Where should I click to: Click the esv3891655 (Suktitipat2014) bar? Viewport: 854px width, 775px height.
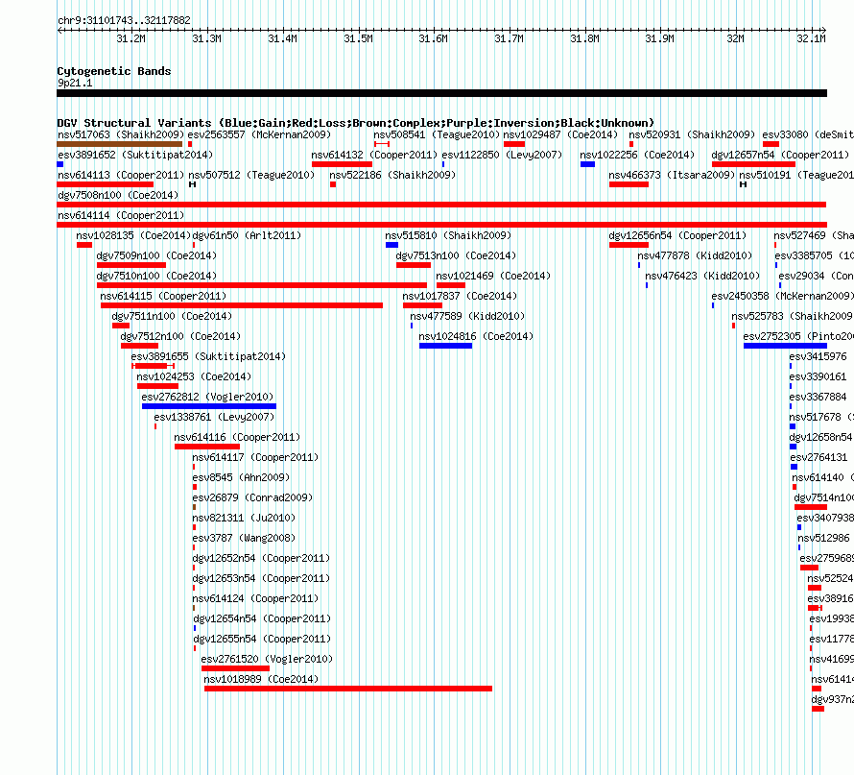[x=153, y=366]
